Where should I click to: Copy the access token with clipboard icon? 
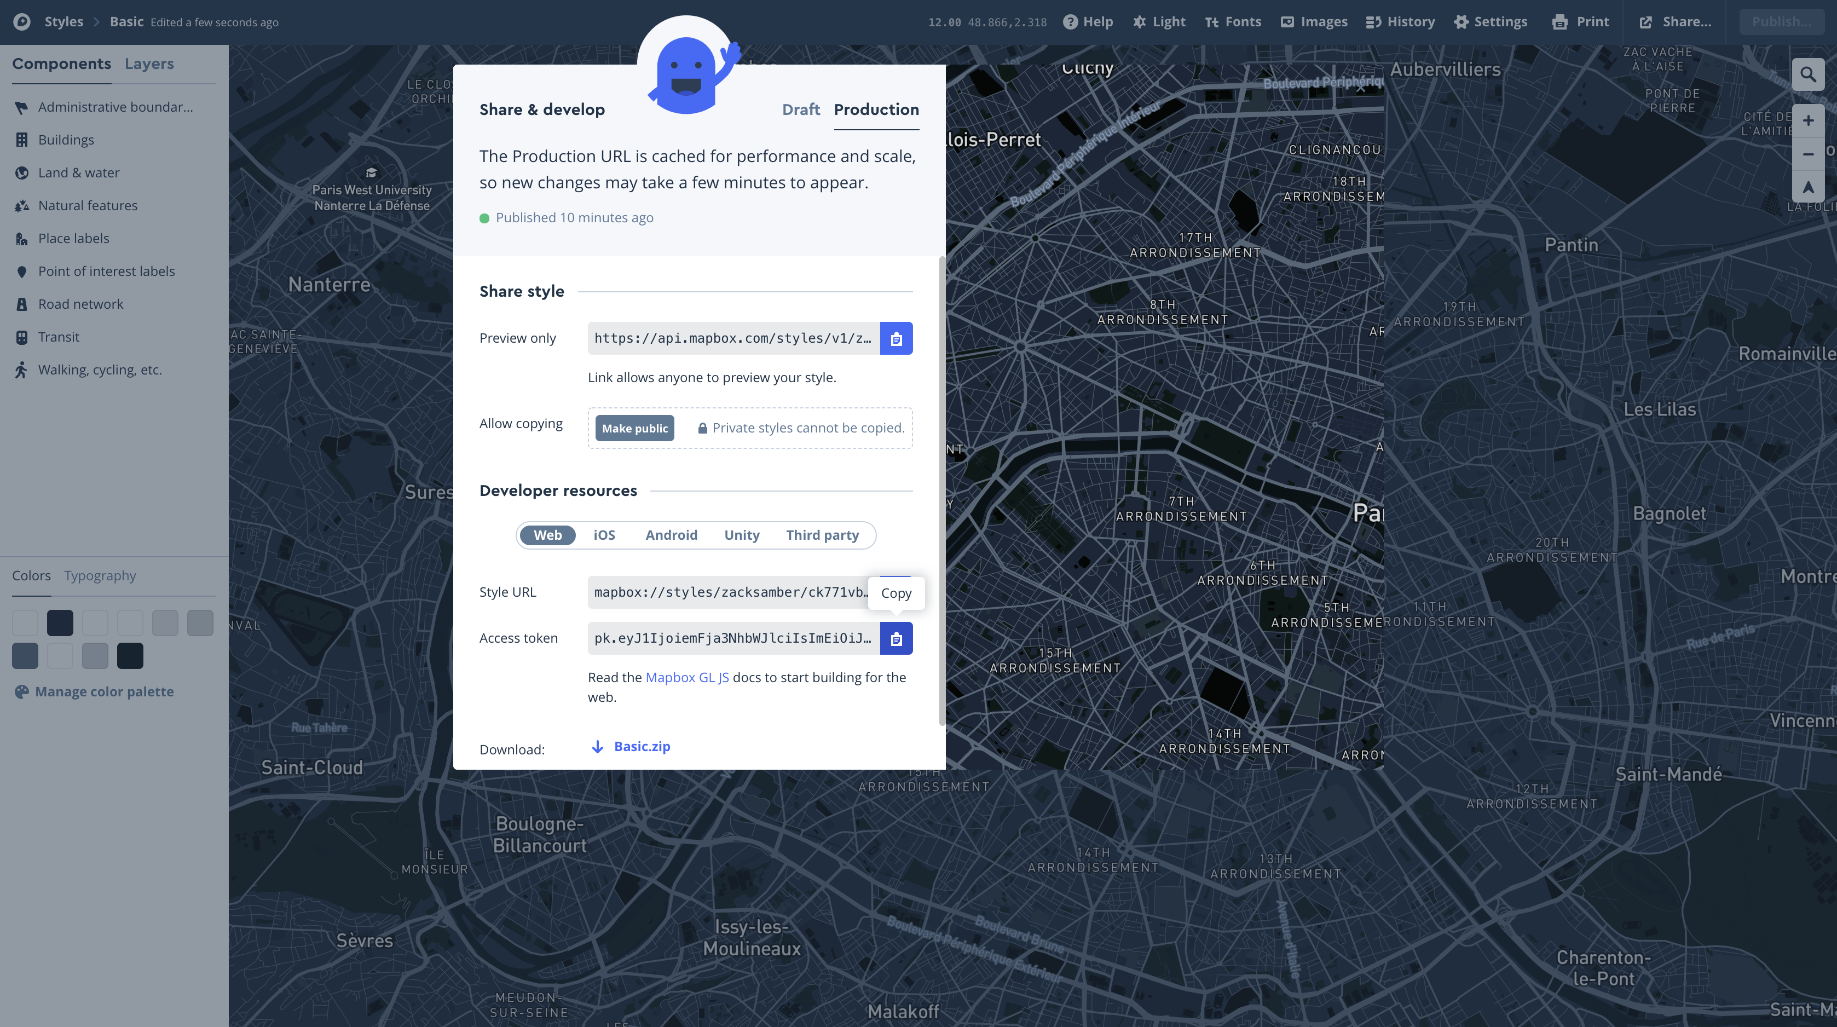pos(896,638)
